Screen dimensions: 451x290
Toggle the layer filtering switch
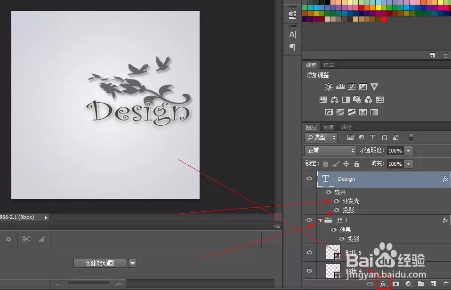pos(411,137)
